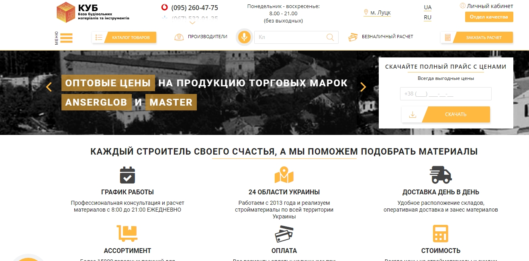Click the catalog list icon
Screen dimensions: 529x261
(99, 37)
